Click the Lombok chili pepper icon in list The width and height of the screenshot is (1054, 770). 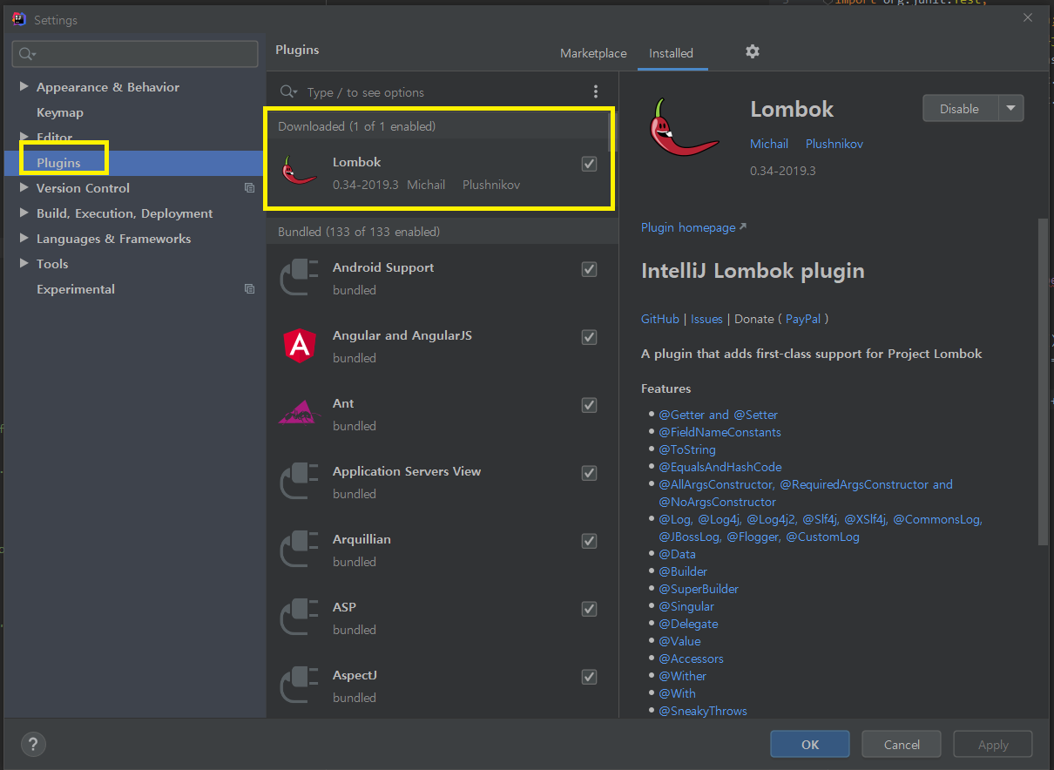(x=301, y=170)
